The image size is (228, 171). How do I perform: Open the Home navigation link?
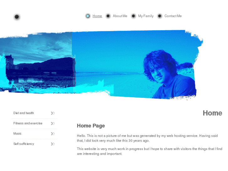(x=97, y=16)
